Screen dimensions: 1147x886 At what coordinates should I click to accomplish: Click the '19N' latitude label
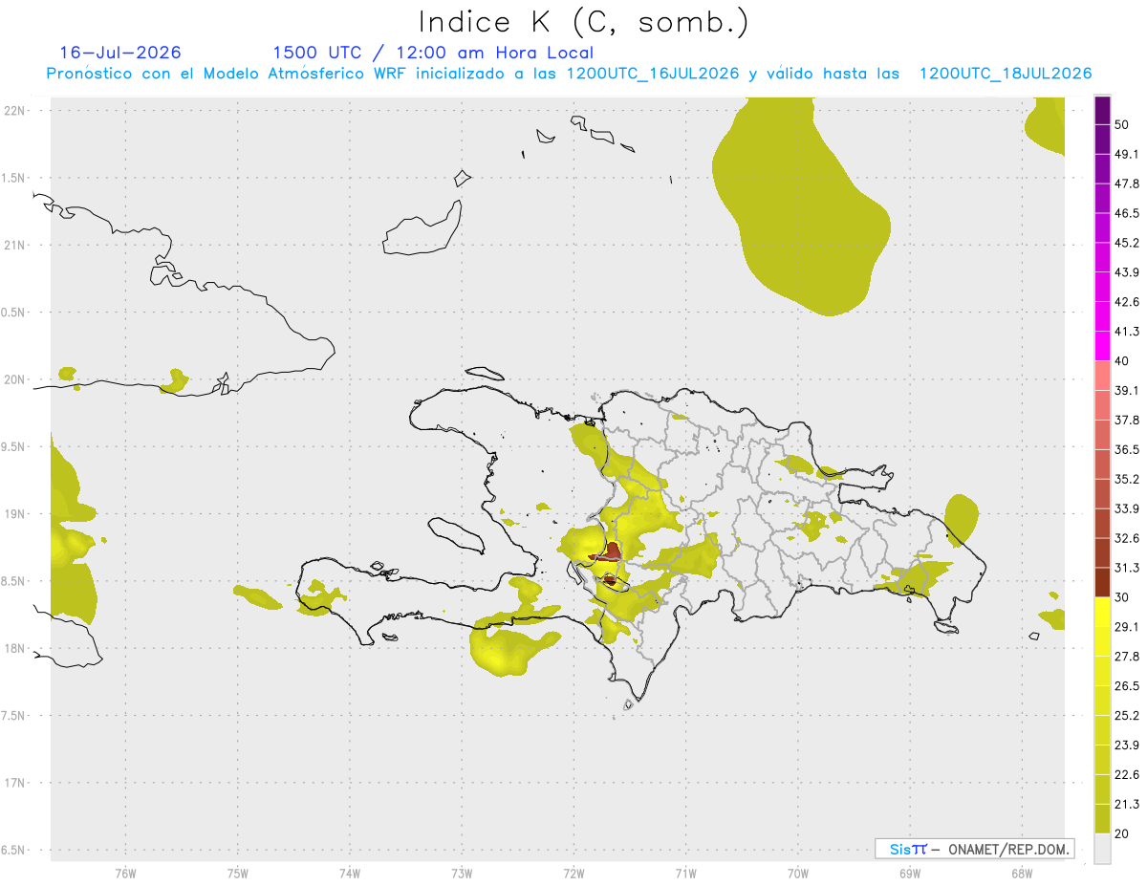[x=14, y=513]
